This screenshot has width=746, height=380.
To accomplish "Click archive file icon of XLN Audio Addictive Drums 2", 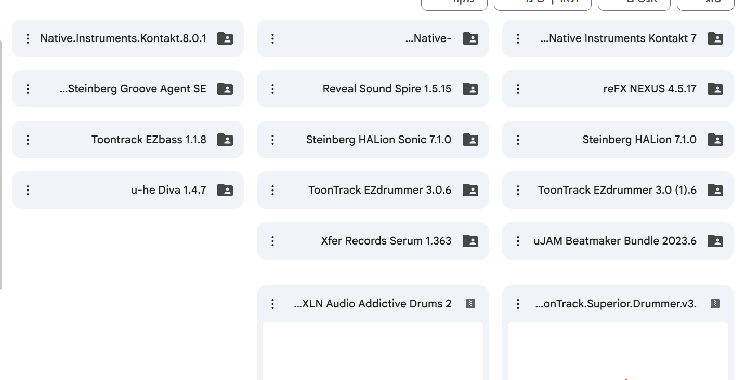I will (x=470, y=304).
